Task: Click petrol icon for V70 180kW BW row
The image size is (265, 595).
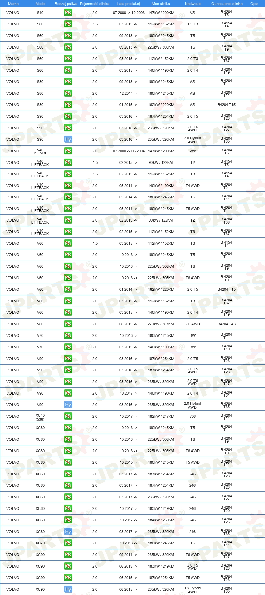Action: pos(68,335)
